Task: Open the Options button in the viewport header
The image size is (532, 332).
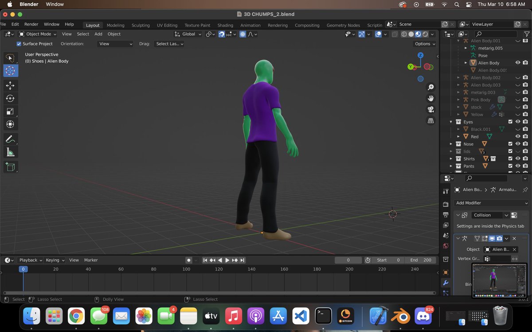Action: [425, 44]
